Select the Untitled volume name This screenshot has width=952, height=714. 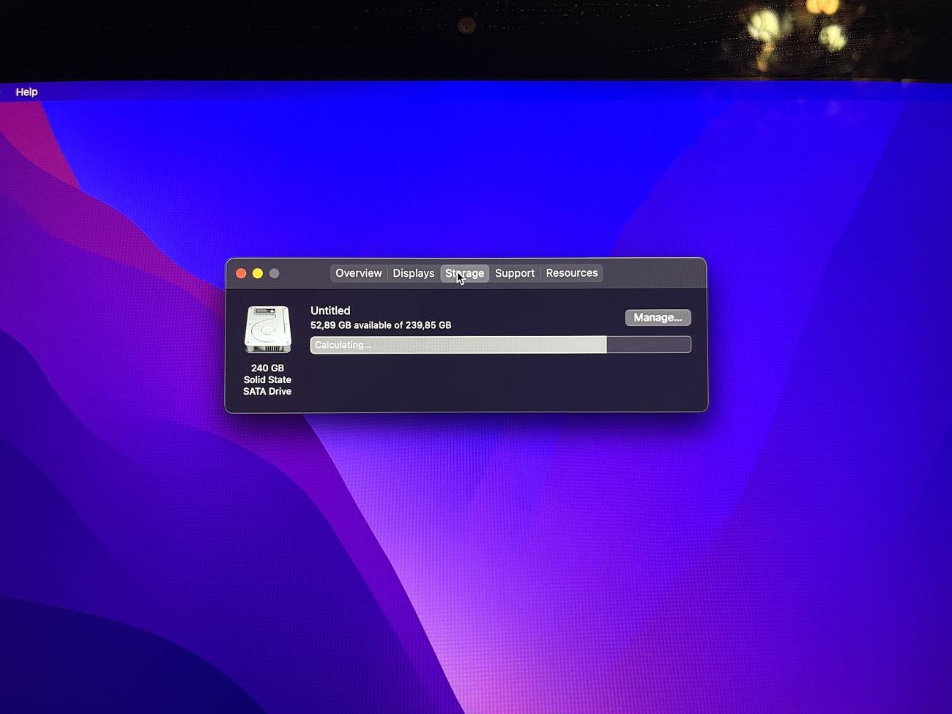pos(330,310)
